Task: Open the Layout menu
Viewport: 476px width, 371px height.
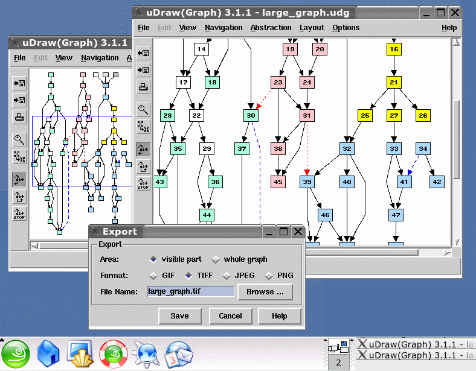Action: coord(312,28)
